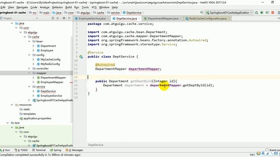Close the DeptService.java tab

[139, 18]
